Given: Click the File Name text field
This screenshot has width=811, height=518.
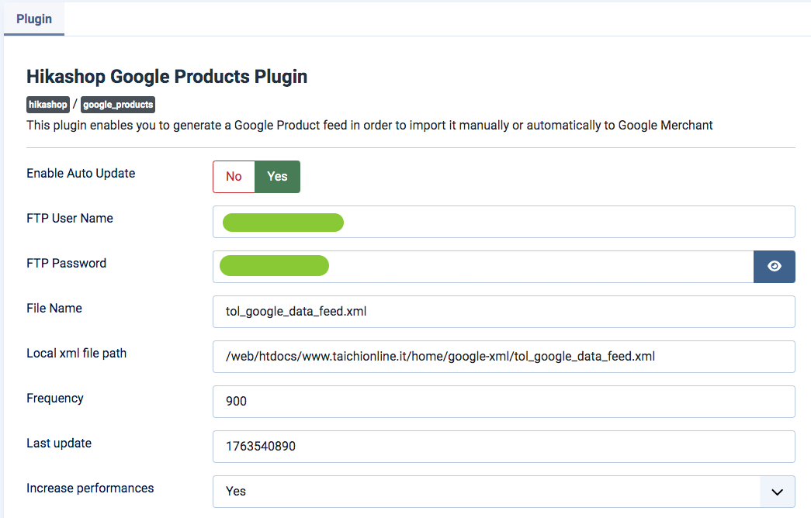Looking at the screenshot, I should pyautogui.click(x=503, y=312).
